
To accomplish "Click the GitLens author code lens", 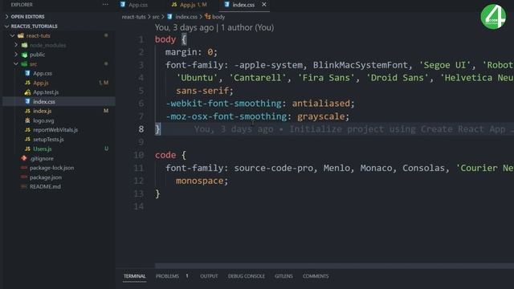I will click(214, 27).
